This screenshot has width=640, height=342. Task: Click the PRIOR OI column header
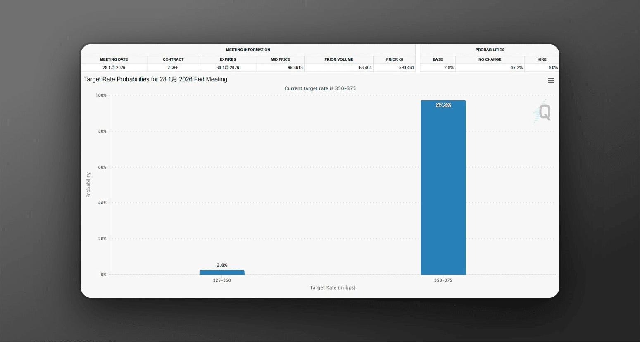[395, 59]
